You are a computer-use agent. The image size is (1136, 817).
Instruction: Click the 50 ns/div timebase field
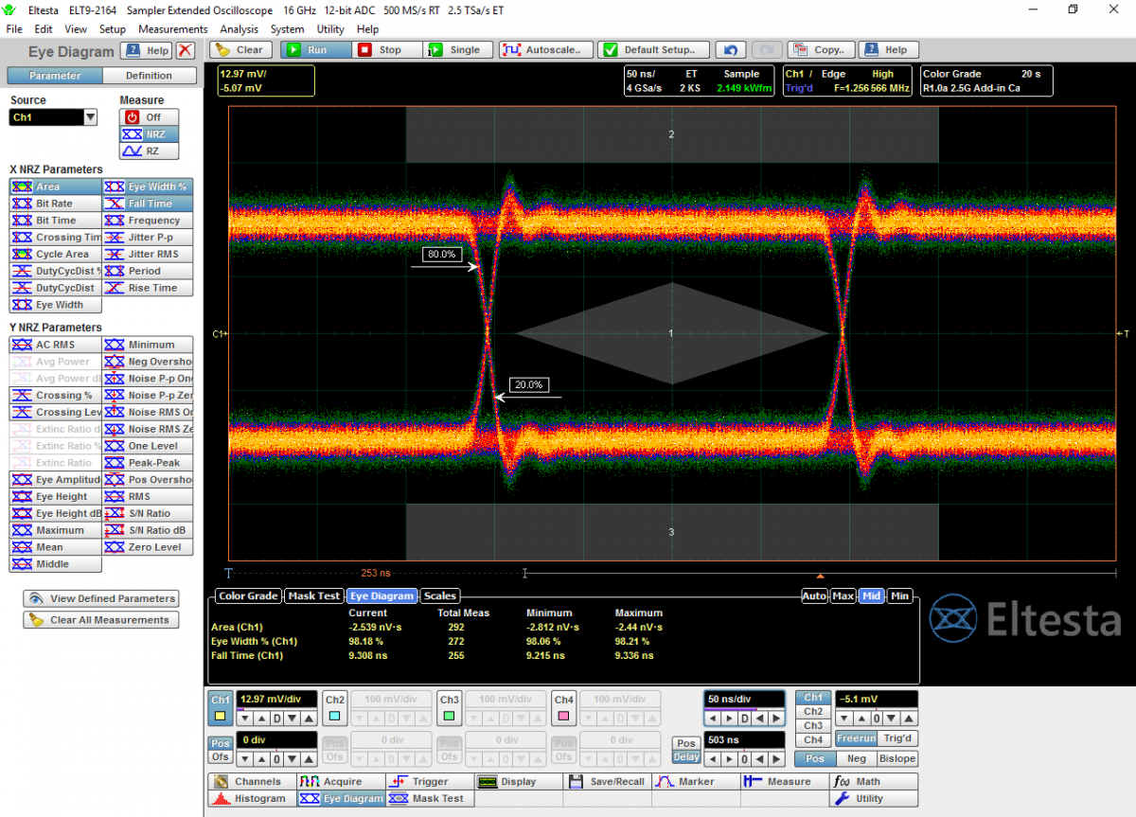(x=744, y=698)
